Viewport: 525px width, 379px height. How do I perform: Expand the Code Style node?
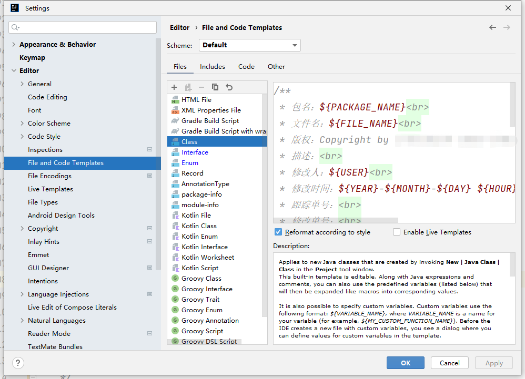coord(22,136)
